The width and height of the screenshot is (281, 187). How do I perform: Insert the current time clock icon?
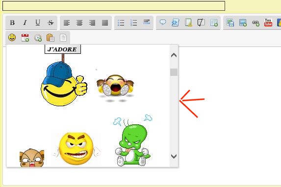pos(38,38)
